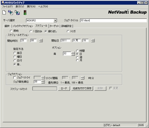Choose the 曜日 scheduling method
This screenshot has height=128, width=149.
point(15,57)
